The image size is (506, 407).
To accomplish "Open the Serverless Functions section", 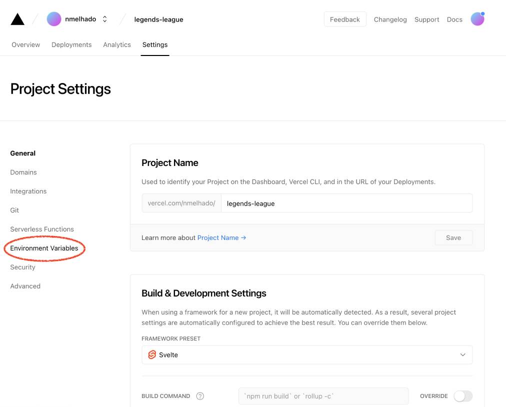I will pyautogui.click(x=42, y=229).
